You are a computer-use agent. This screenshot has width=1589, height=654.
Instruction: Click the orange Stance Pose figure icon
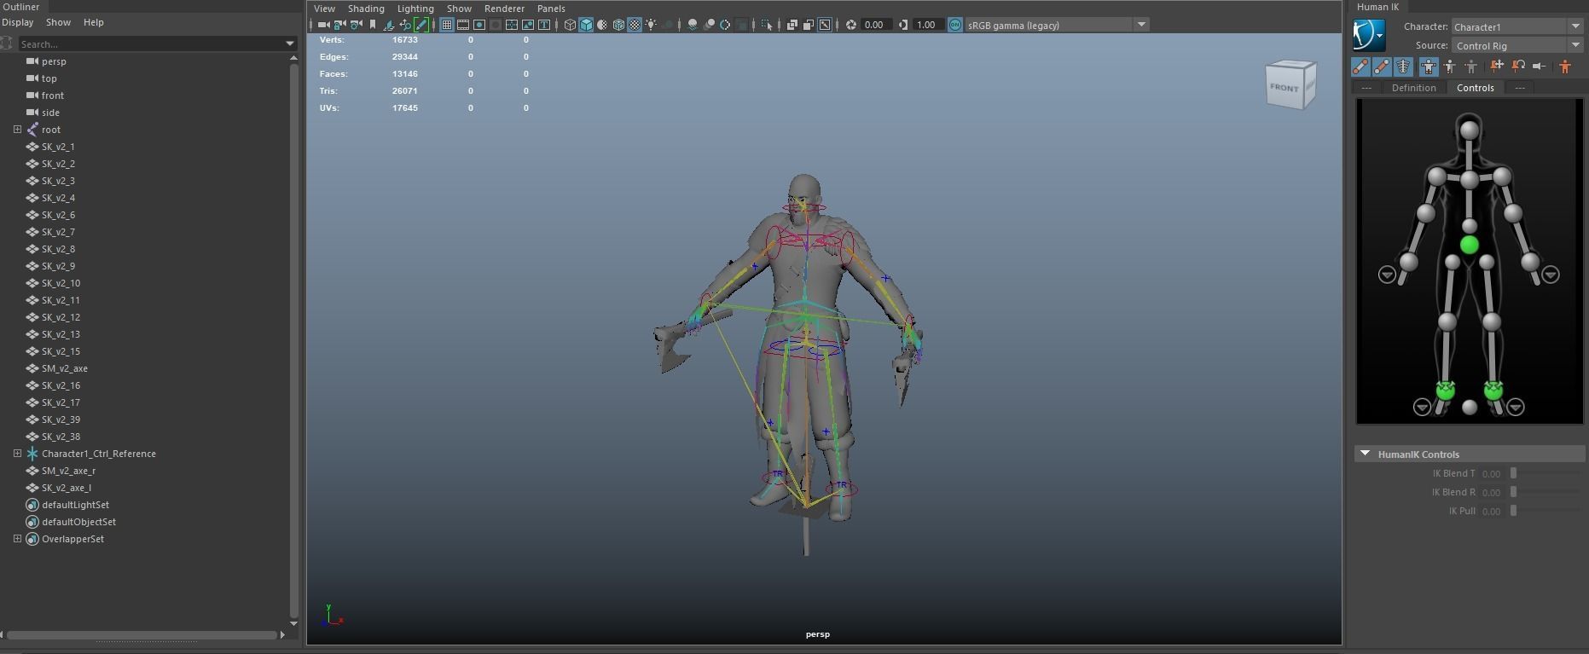(x=1565, y=66)
